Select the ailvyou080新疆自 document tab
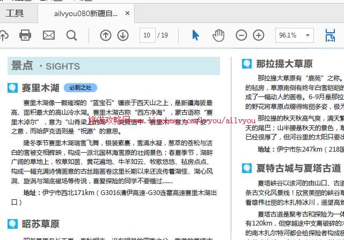This screenshot has width=344, height=240. pos(86,13)
